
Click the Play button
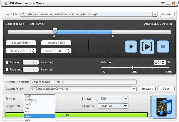(131, 46)
